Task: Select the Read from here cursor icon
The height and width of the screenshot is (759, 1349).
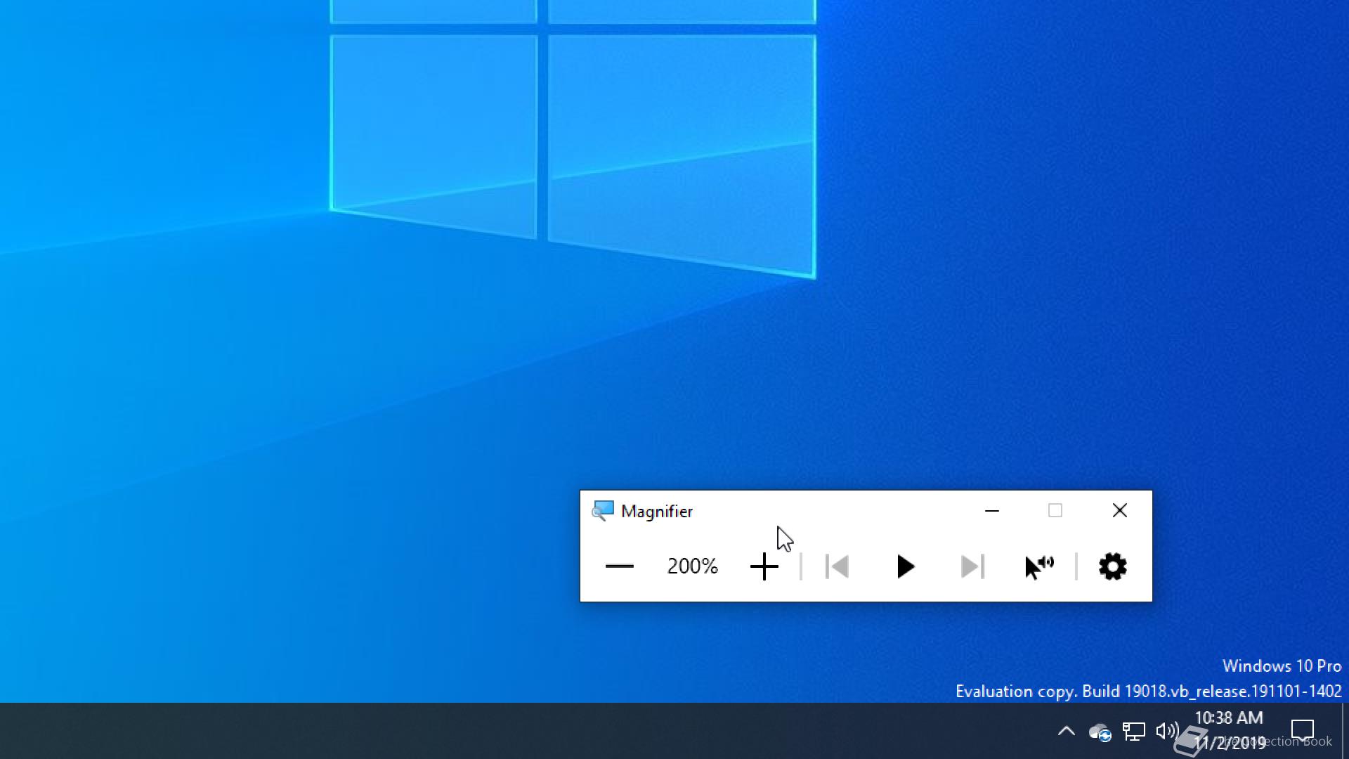Action: click(x=1039, y=566)
